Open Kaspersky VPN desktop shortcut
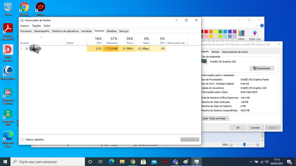 8,118
